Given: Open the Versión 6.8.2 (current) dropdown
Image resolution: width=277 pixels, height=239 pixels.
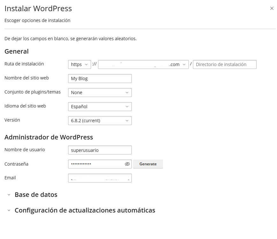Looking at the screenshot, I should pyautogui.click(x=100, y=121).
